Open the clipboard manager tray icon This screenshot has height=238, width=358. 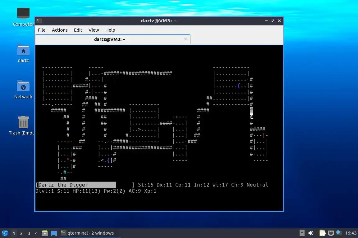(322, 233)
